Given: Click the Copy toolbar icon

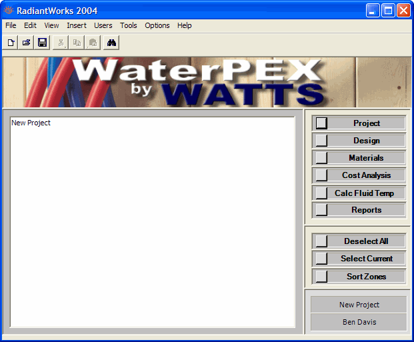Looking at the screenshot, I should pos(77,43).
